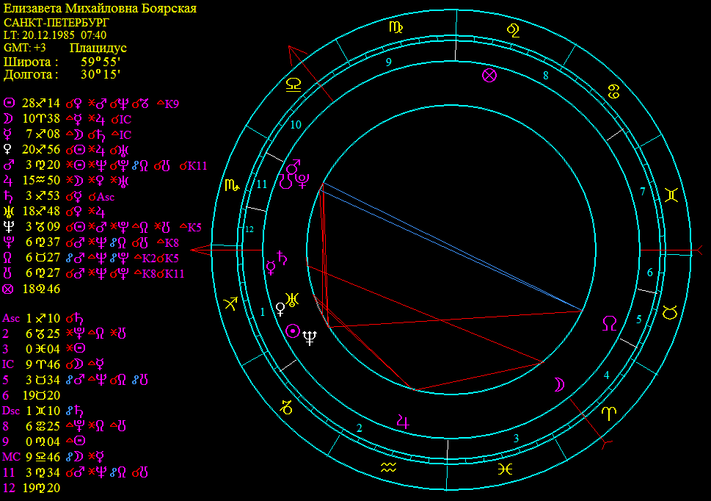Screen dimensions: 711x501
Task: Select the Aries zodiac symbol
Action: [x=609, y=414]
